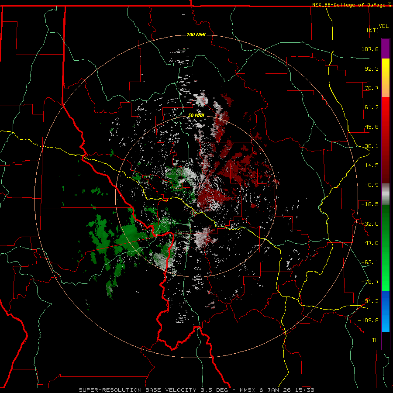Click the Super-Resolution Base Velocity caption
This screenshot has width=393, height=393.
(196, 390)
